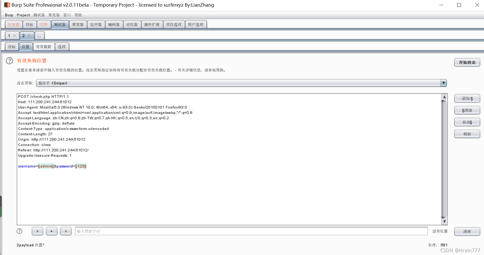Screen dimensions: 484x255
Task: Open the 重发器 menu in menu bar
Action: (x=54, y=15)
